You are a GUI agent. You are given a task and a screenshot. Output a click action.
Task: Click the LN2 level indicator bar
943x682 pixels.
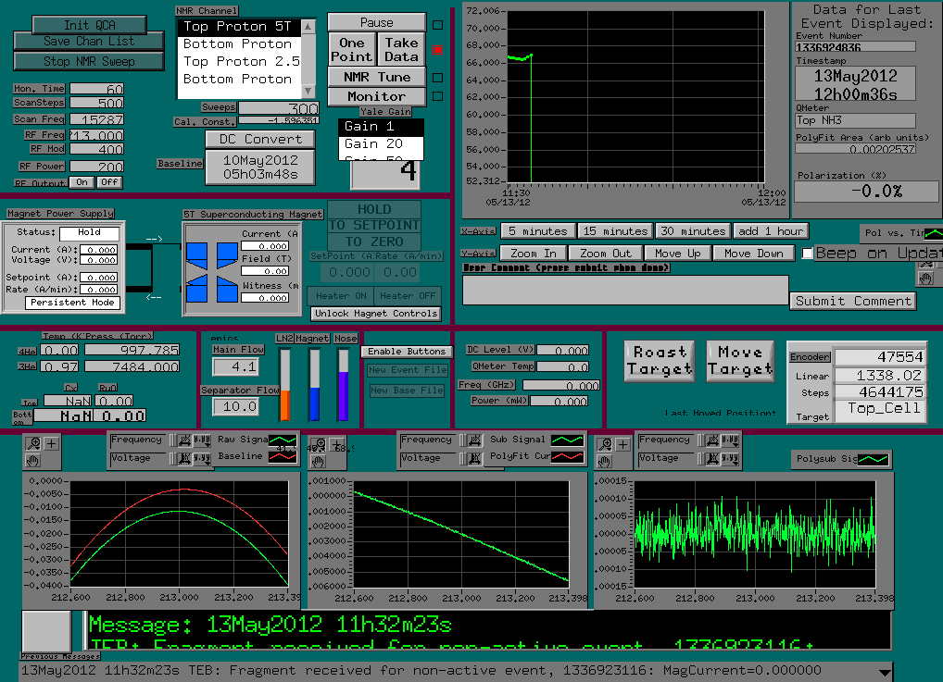(285, 385)
